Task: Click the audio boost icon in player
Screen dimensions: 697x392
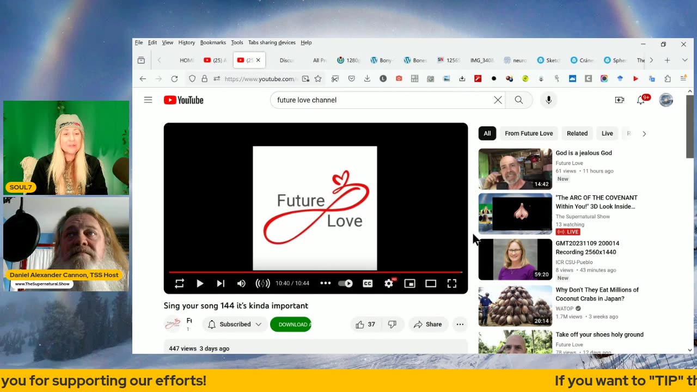Action: tap(262, 284)
